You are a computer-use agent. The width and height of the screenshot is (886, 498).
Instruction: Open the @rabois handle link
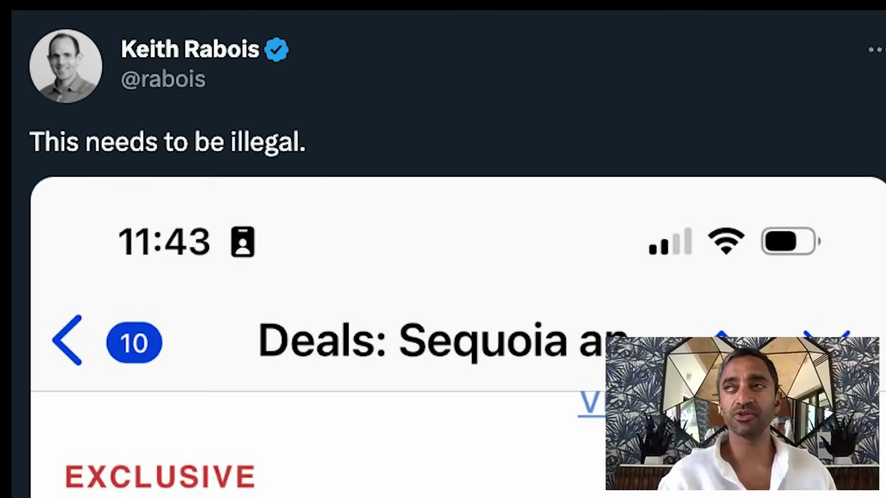click(163, 79)
